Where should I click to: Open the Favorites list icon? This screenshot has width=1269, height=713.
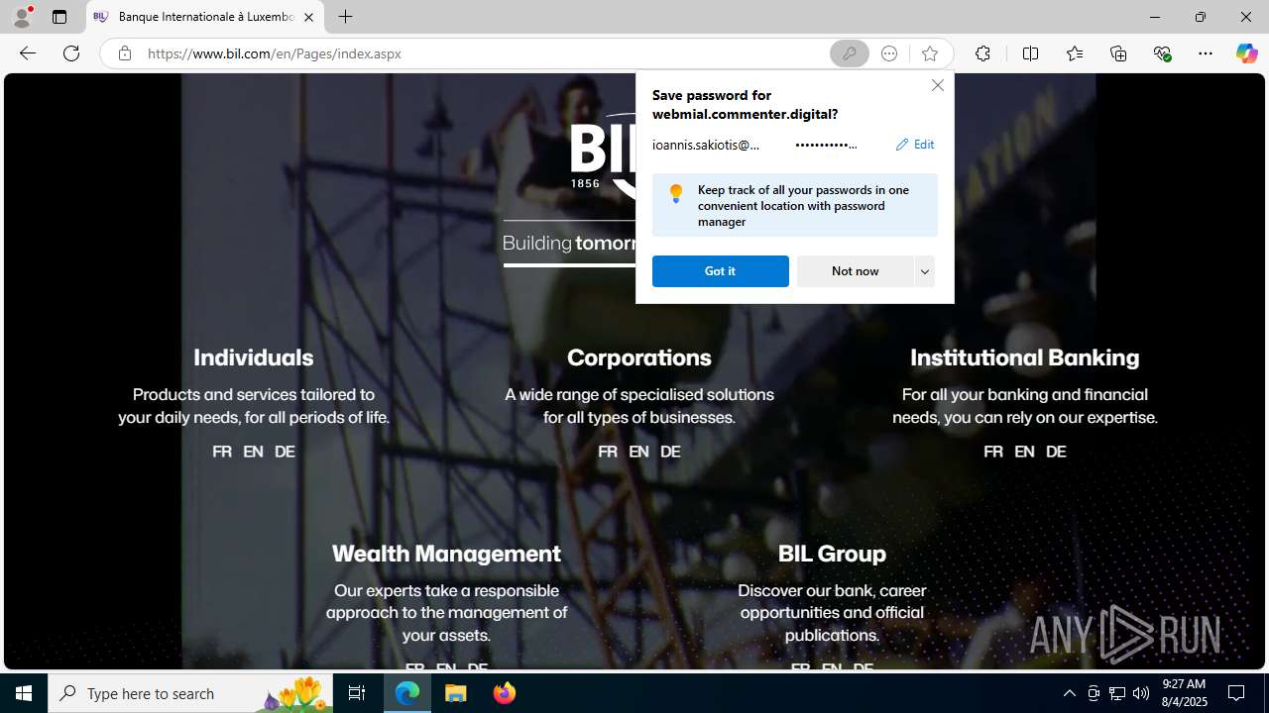click(1074, 53)
